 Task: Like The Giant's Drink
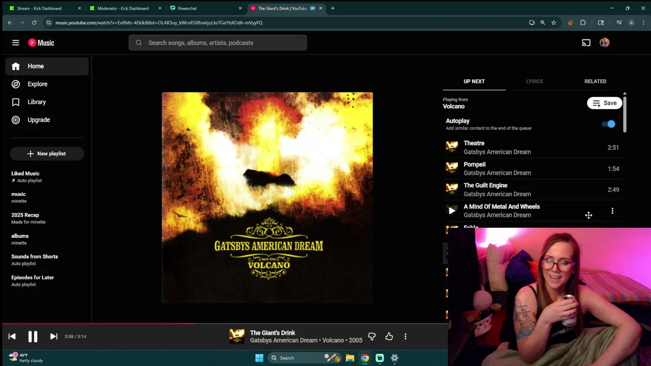pyautogui.click(x=389, y=337)
